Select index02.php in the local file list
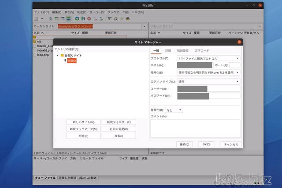282x188 pixels. click(45, 50)
